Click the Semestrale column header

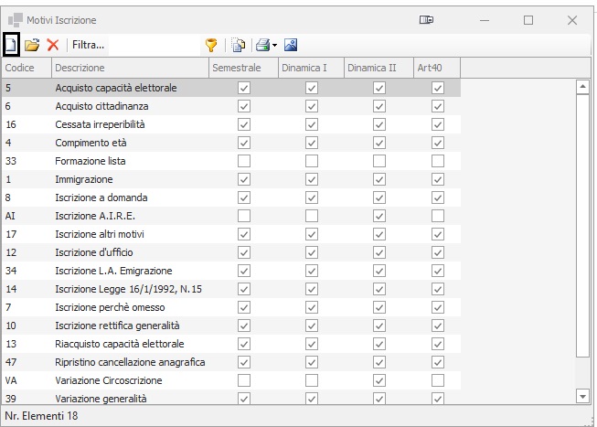tap(243, 68)
